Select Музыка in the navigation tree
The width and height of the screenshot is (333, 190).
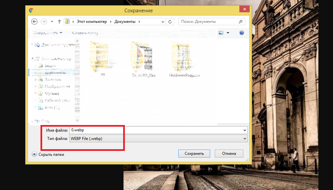pyautogui.click(x=52, y=94)
